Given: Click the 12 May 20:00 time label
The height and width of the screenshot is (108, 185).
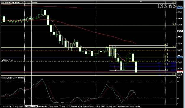Looking at the screenshot, I should [x=18, y=106].
